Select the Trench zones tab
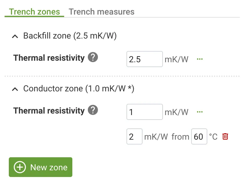 tap(34, 12)
